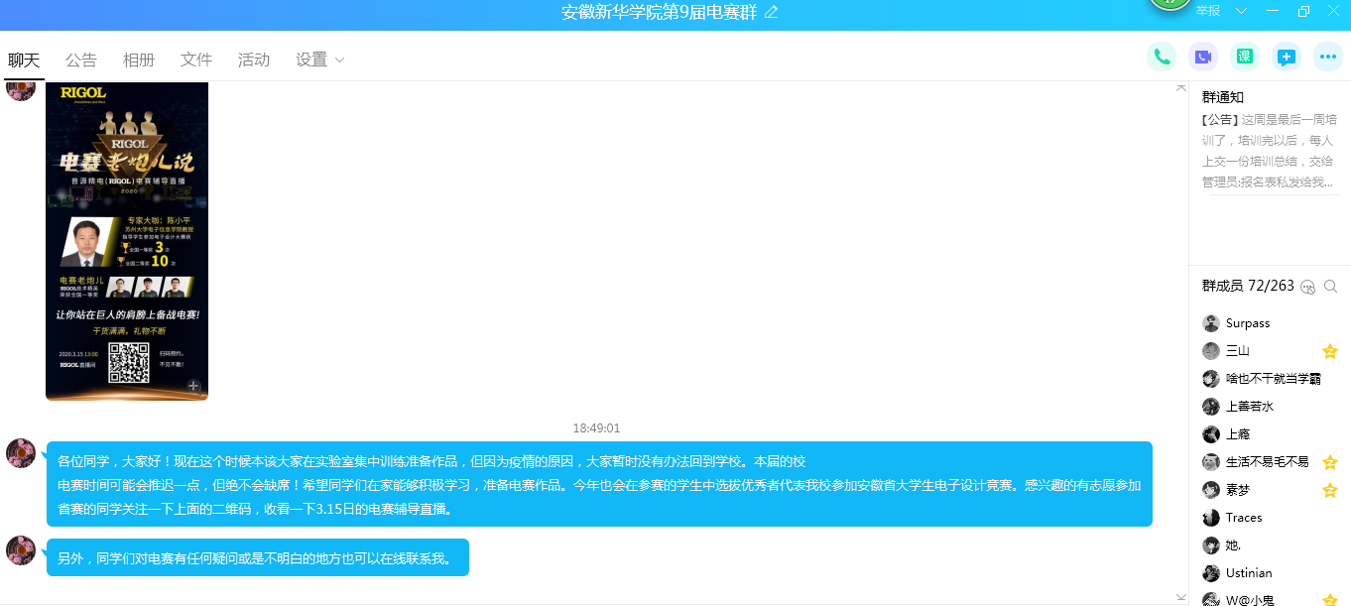Expand the 设置 dropdown tab
1351x606 pixels.
(320, 60)
